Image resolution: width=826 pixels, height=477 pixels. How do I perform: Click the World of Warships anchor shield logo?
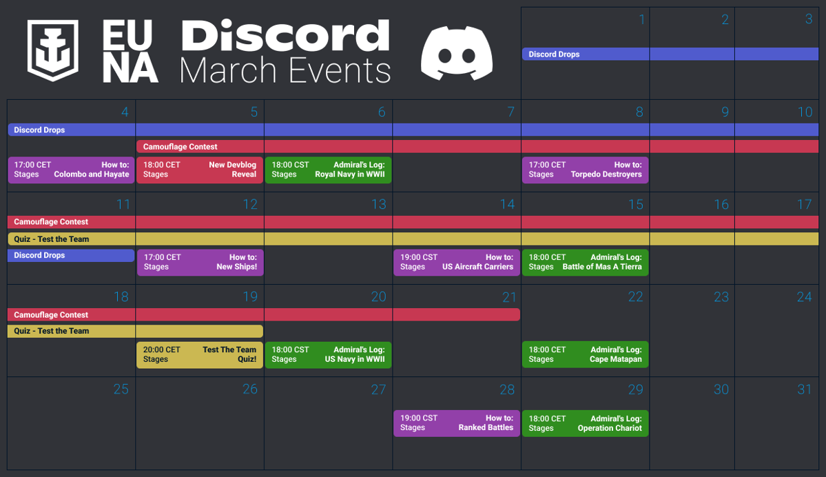(53, 51)
